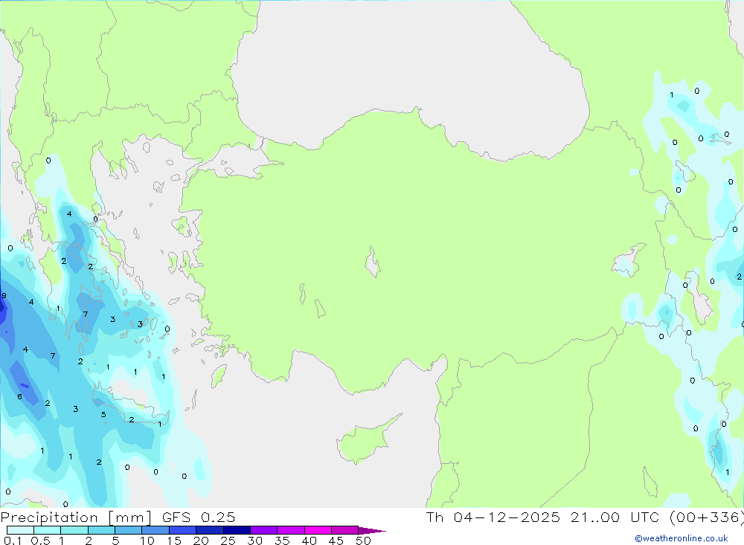Viewport: 744px width, 545px height.
Task: Pick the 1–2 mm legend color box
Action: click(x=74, y=530)
